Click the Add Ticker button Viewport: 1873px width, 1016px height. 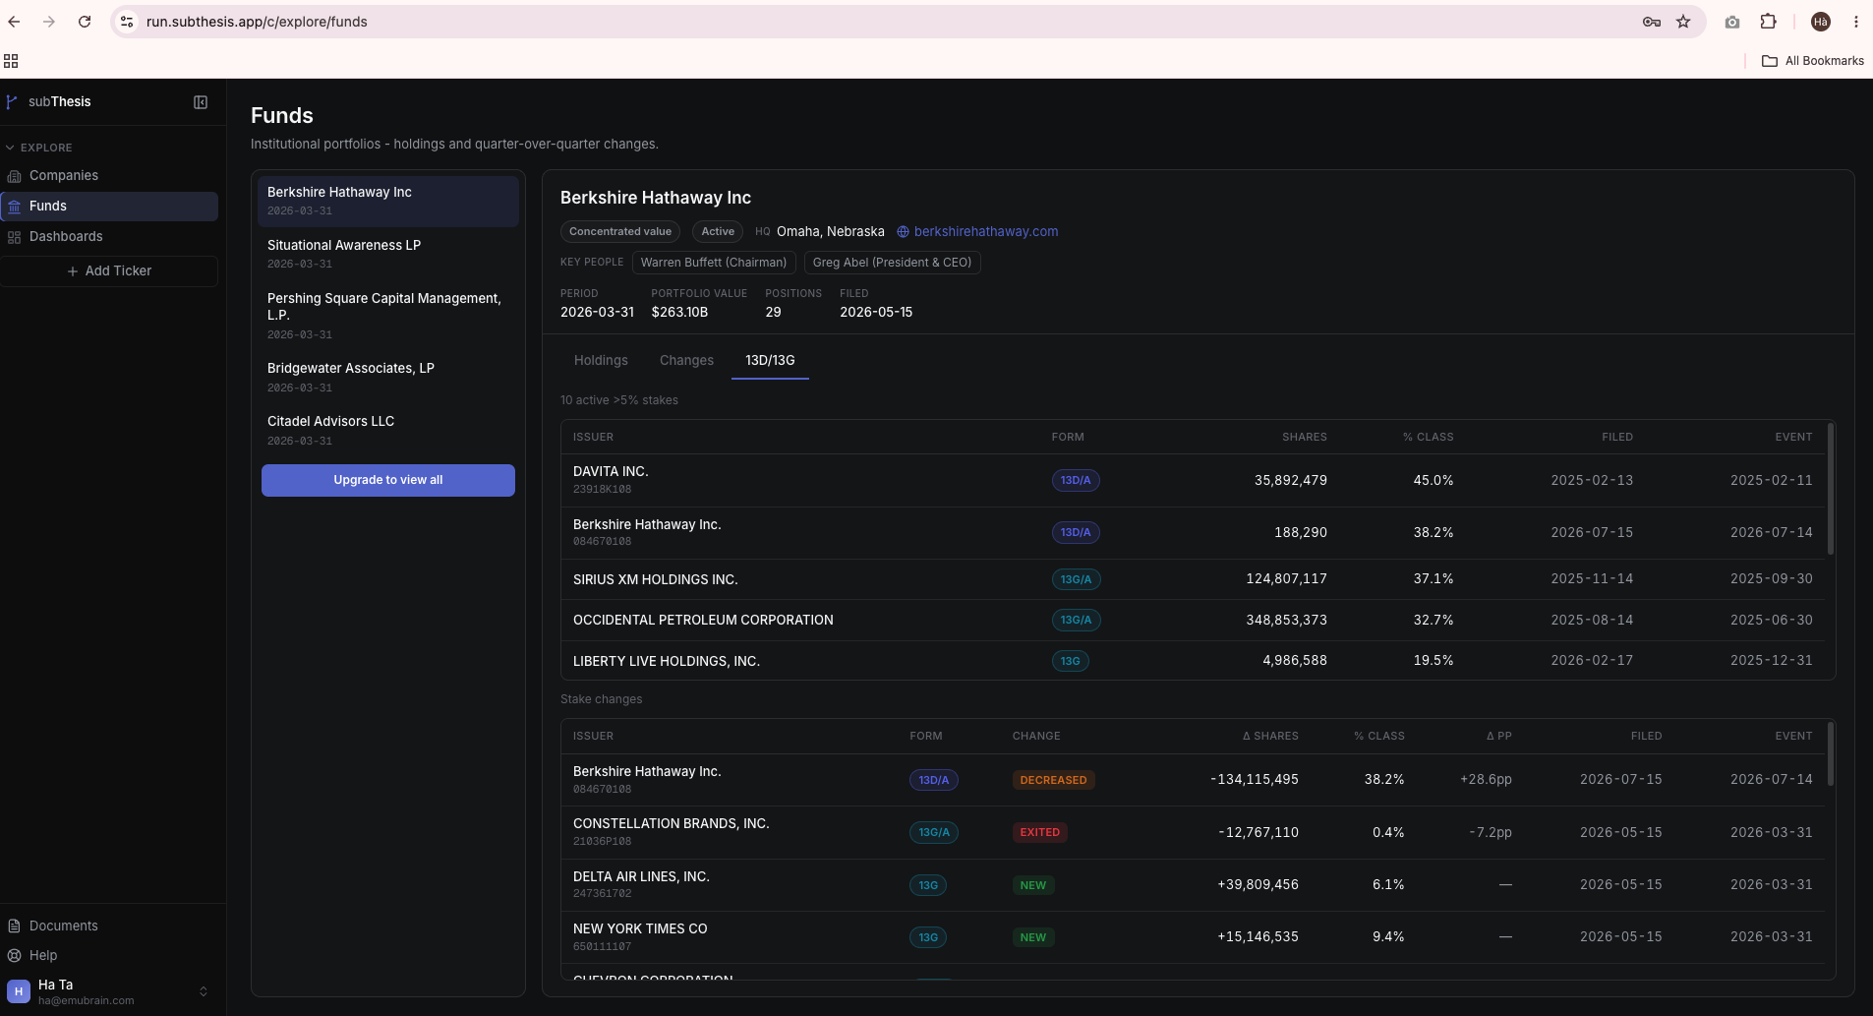109,271
